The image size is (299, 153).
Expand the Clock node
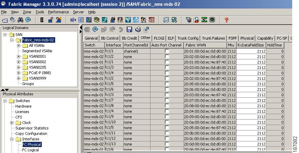12,123
